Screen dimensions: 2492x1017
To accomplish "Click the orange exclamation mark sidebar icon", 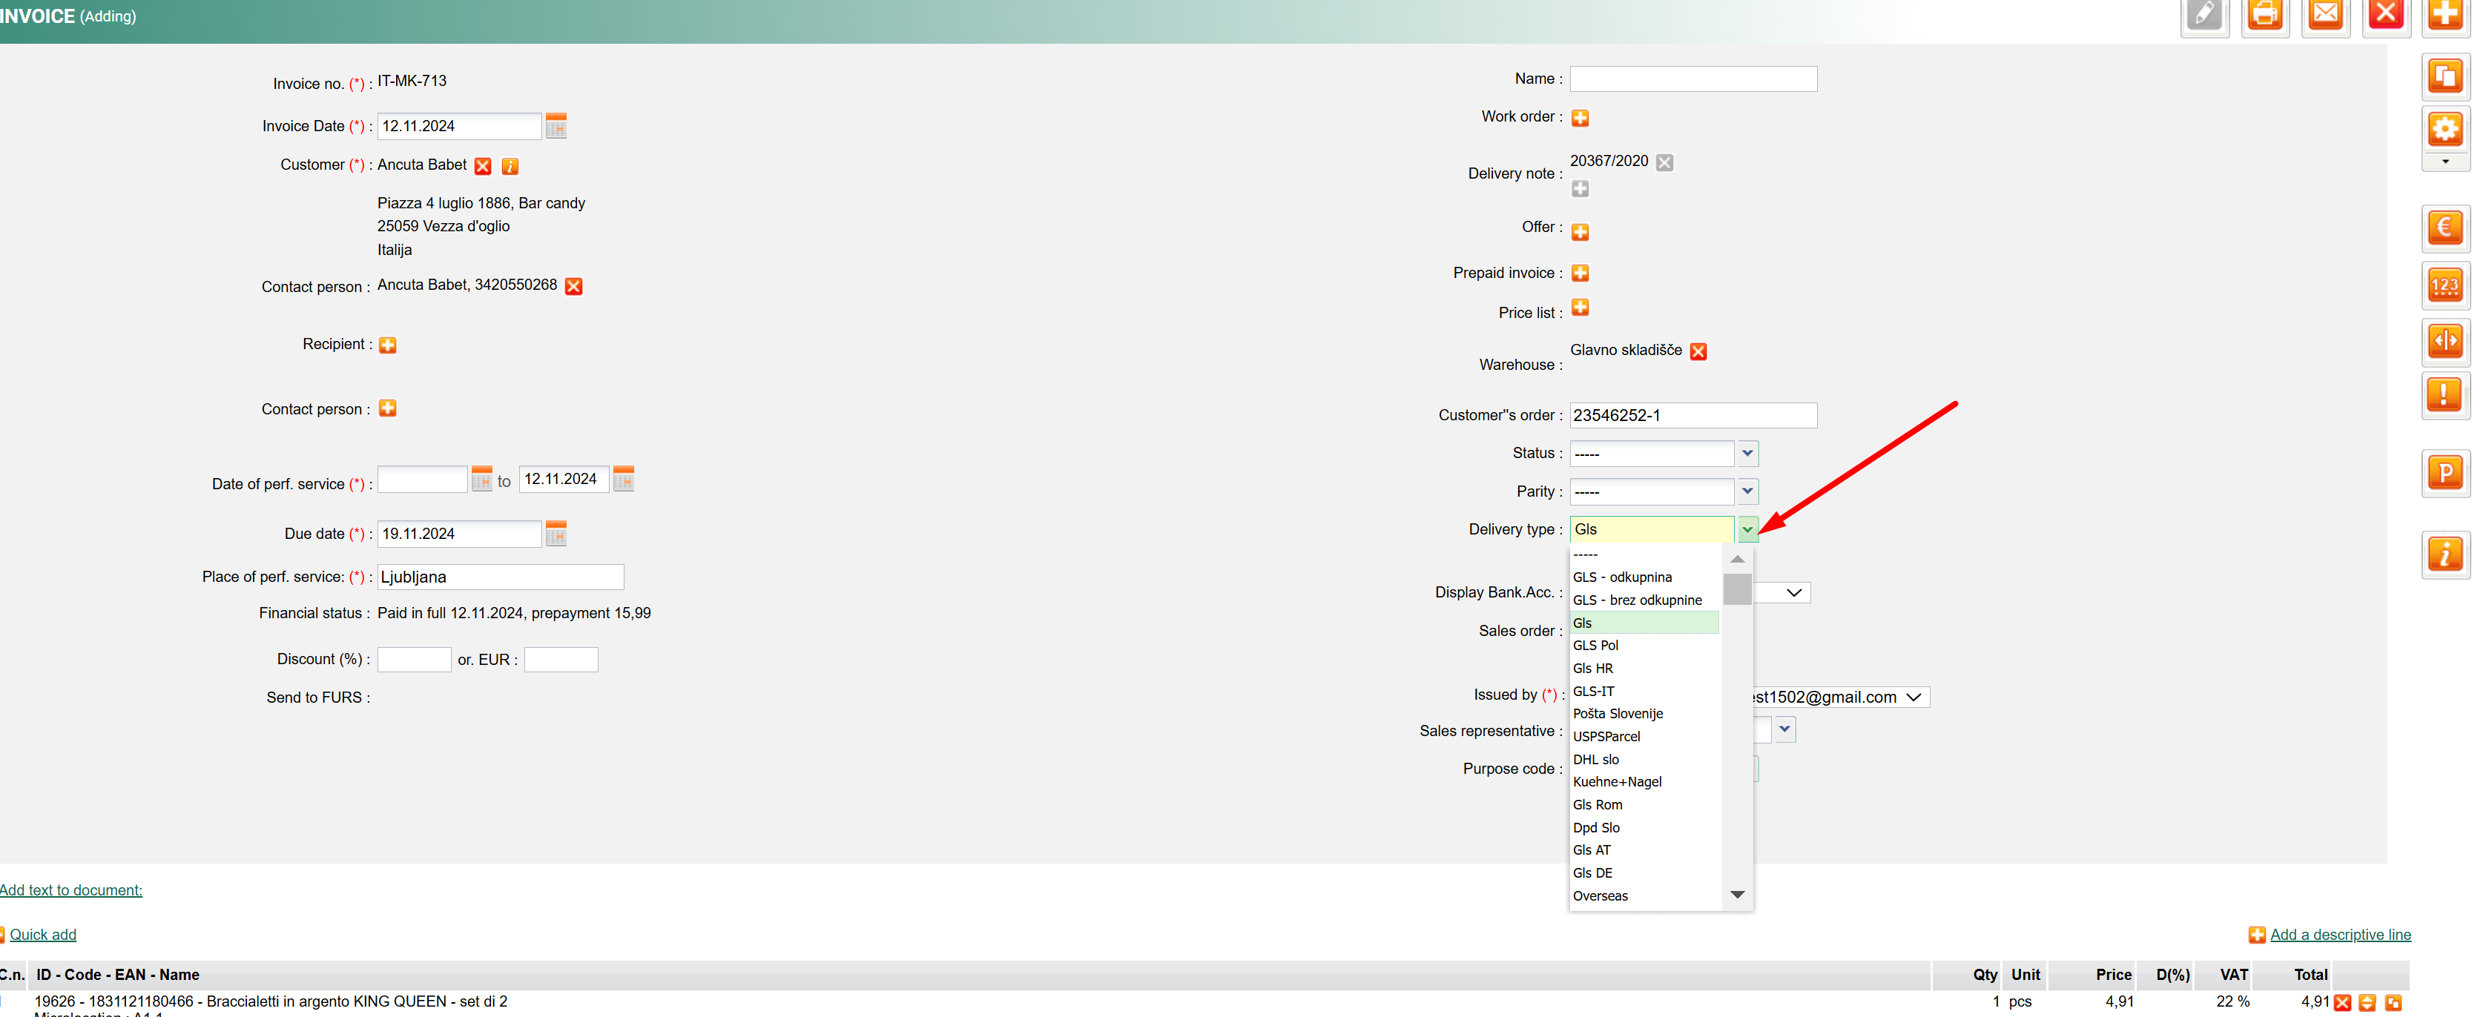I will 2445,394.
